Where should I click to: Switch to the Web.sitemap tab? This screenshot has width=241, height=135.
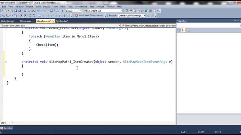click(x=8, y=21)
